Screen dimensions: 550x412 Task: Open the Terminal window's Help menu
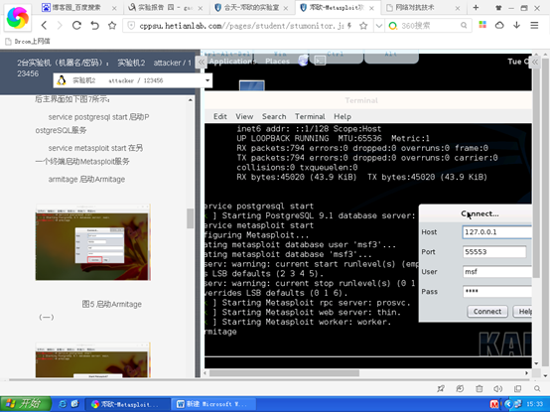(x=343, y=116)
